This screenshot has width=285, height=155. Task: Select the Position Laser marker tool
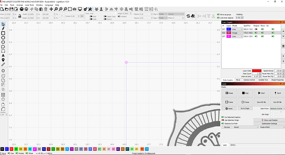3,60
